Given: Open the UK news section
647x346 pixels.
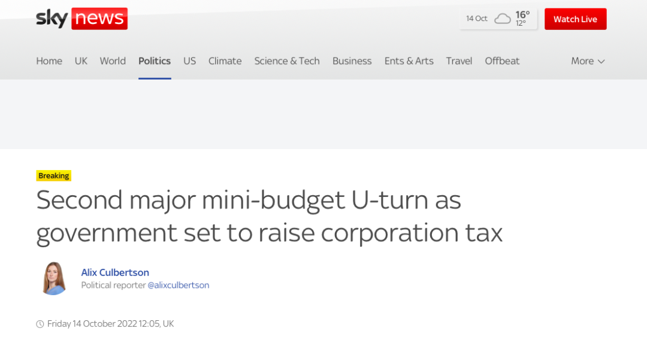Looking at the screenshot, I should coord(81,61).
